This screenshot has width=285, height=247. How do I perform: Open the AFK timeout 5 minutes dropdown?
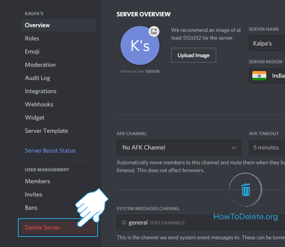[267, 148]
